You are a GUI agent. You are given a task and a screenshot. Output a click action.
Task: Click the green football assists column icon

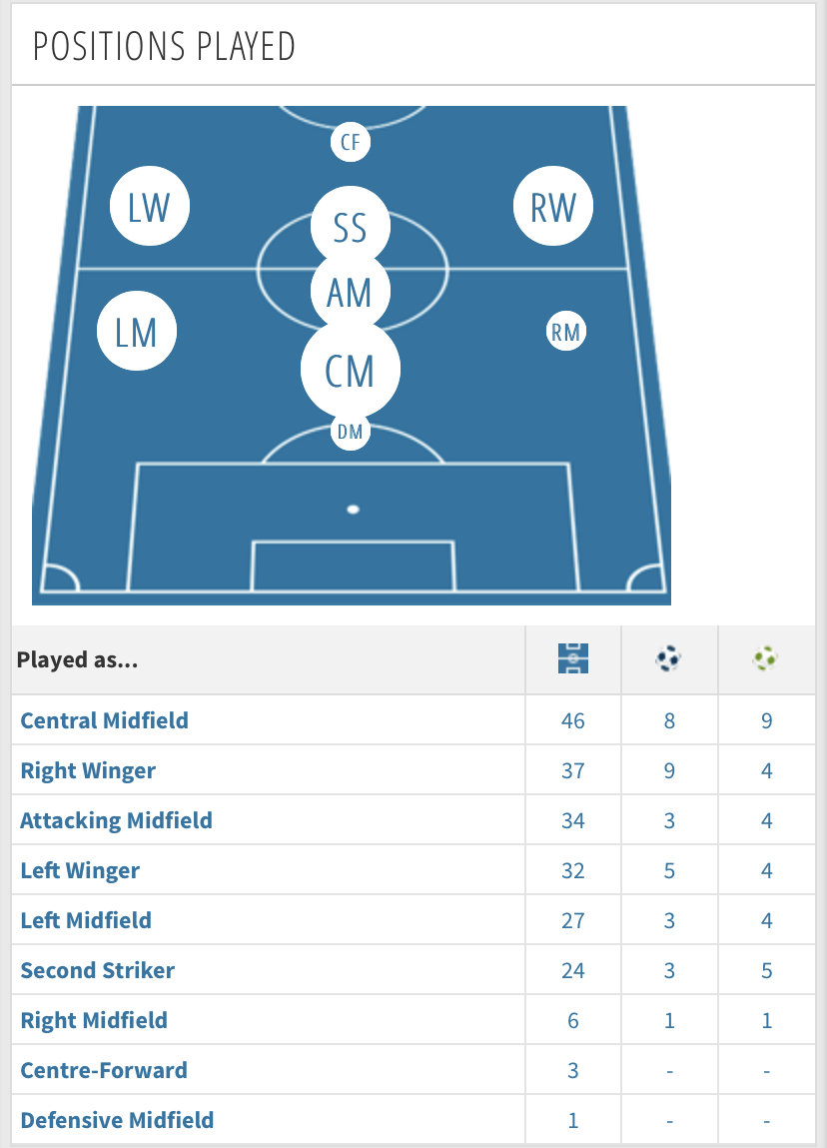(x=765, y=659)
